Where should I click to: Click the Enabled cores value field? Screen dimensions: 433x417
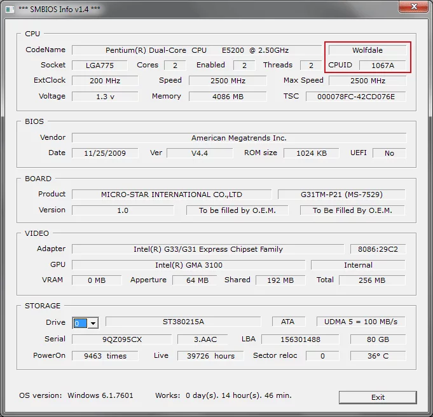pyautogui.click(x=244, y=65)
